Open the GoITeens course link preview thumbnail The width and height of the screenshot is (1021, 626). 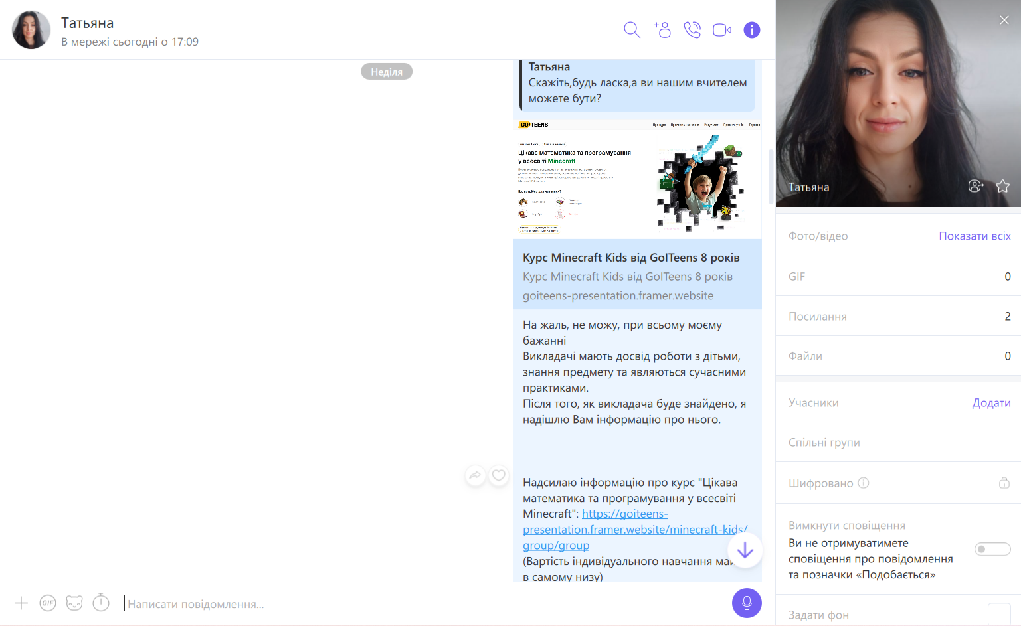point(637,179)
